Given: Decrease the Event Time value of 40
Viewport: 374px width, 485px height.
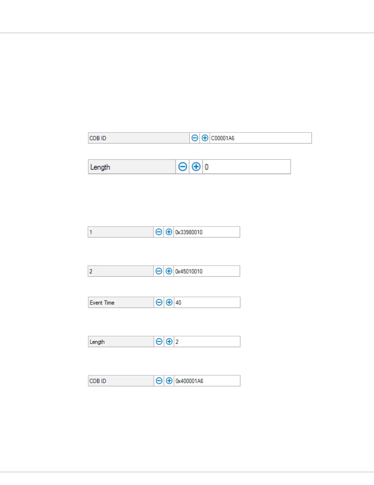Looking at the screenshot, I should pos(159,303).
